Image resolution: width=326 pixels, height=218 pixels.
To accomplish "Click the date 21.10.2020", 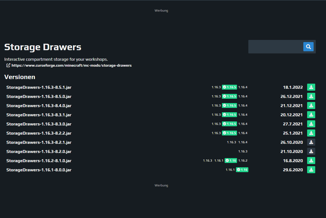I will click(291, 151).
